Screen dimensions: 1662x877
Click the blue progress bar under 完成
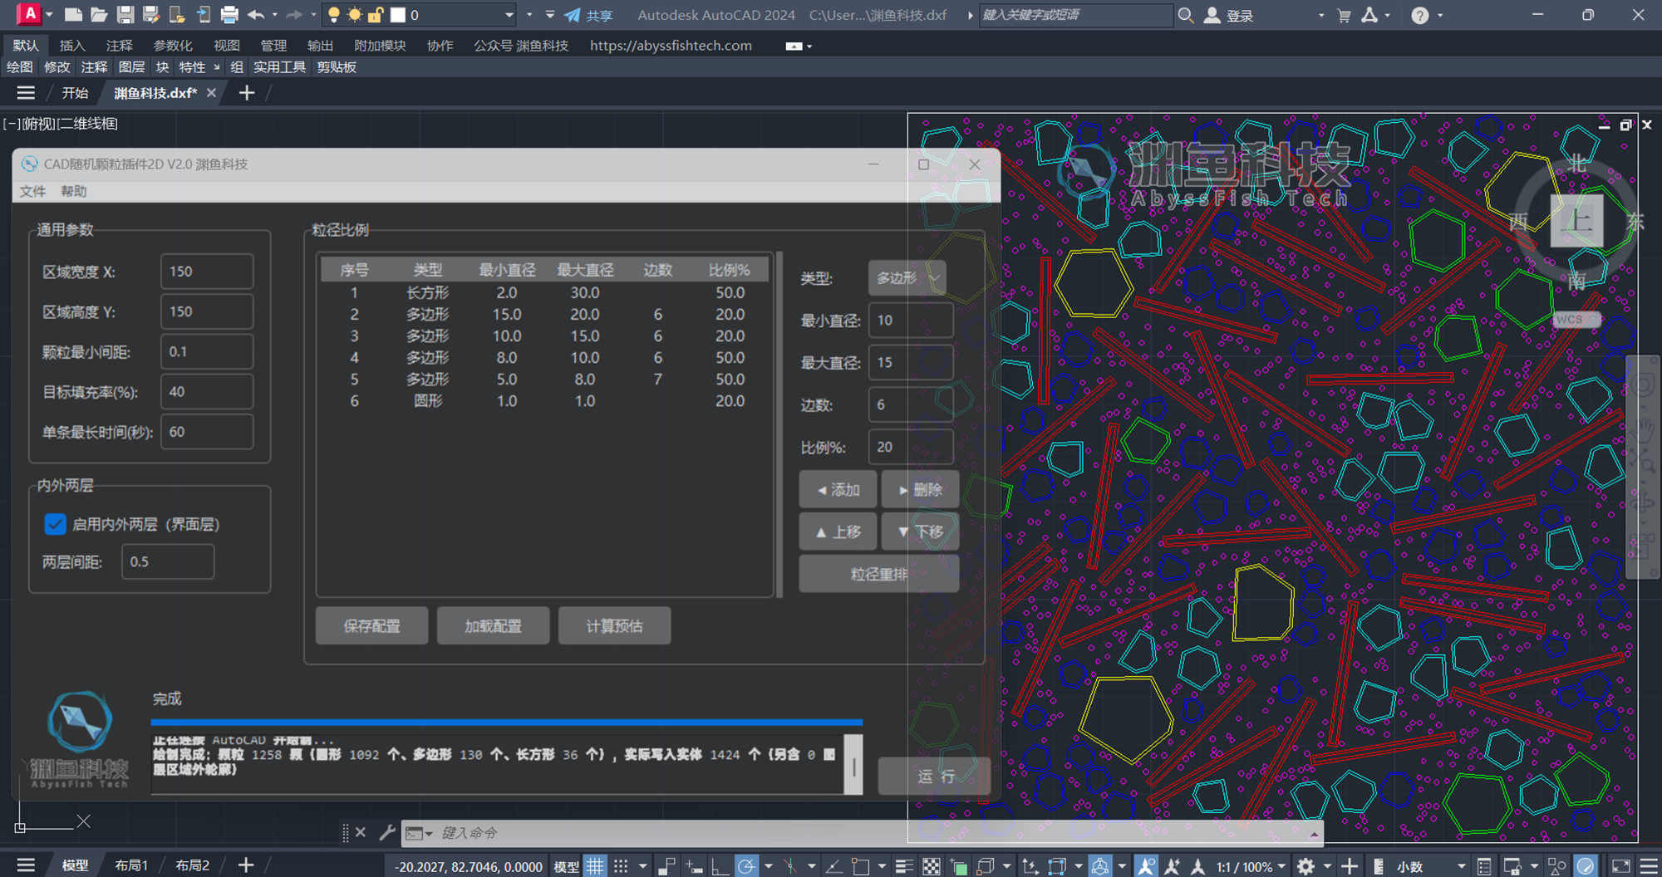507,723
